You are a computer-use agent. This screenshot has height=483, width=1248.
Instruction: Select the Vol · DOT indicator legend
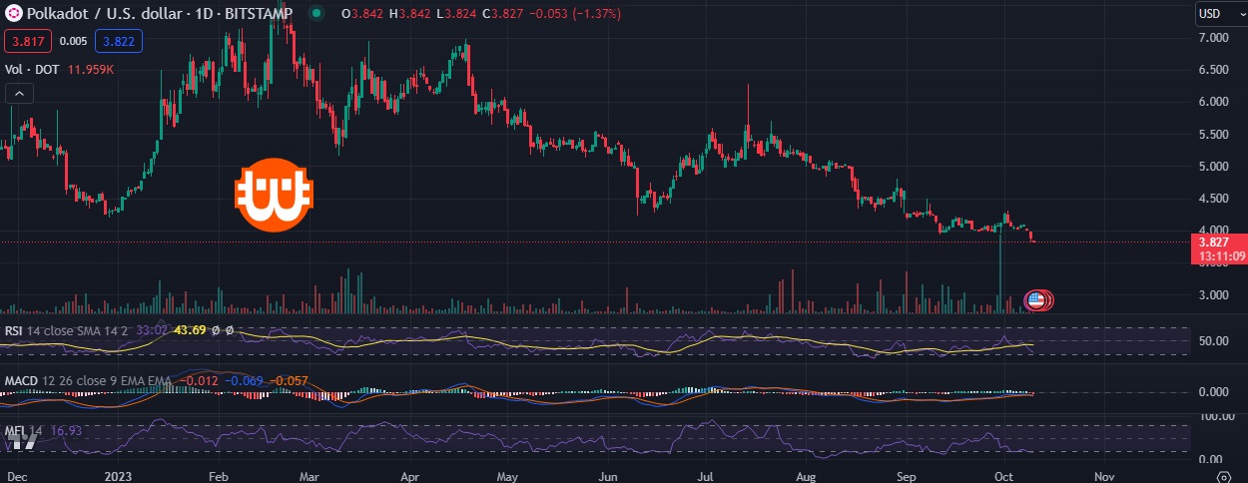(33, 70)
